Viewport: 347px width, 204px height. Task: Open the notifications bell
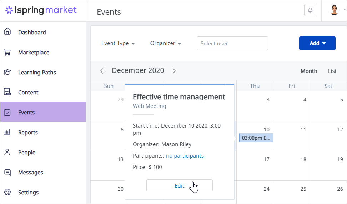pos(310,10)
